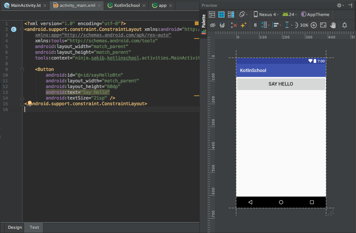Click the closing ConstraintLayout tag
The height and width of the screenshot is (233, 356).
click(x=86, y=104)
